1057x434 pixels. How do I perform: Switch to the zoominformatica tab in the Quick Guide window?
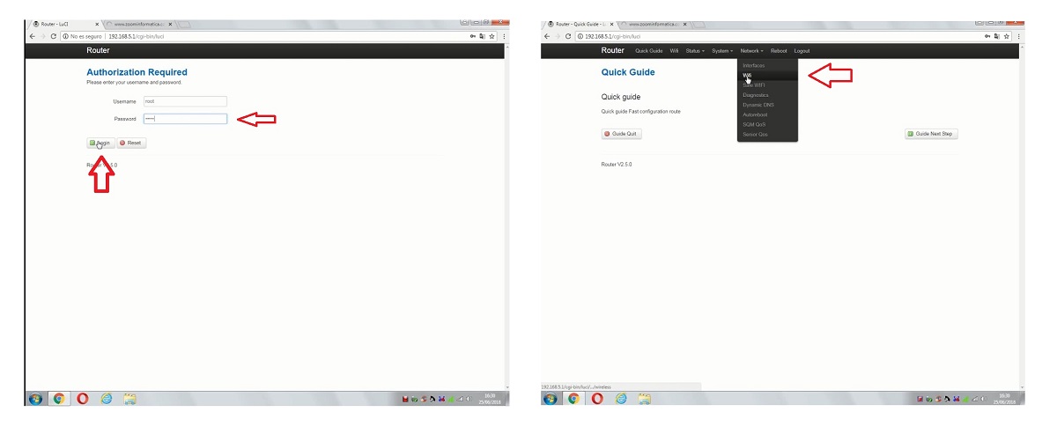point(654,24)
